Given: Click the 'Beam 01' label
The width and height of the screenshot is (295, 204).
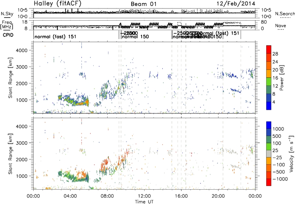Looking at the screenshot, I should pos(143,4).
